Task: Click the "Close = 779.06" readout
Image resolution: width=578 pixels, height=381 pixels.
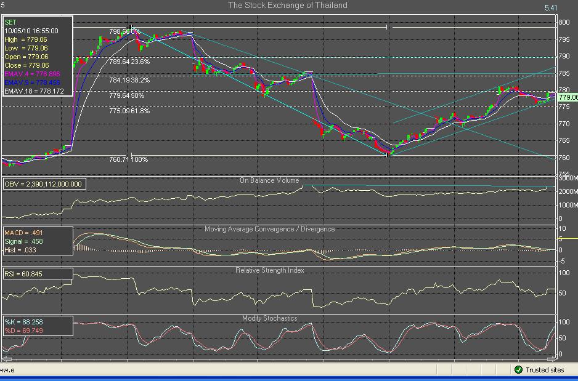Action: pyautogui.click(x=26, y=65)
